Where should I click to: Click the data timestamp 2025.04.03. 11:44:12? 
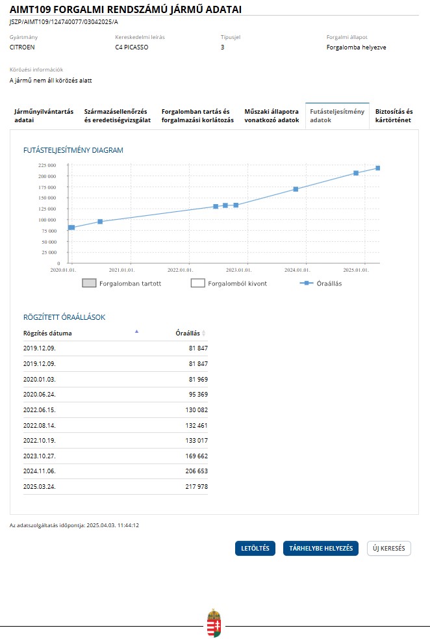(113, 525)
